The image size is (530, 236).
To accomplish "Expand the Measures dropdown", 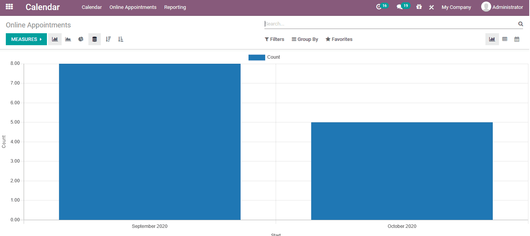I will coord(26,39).
